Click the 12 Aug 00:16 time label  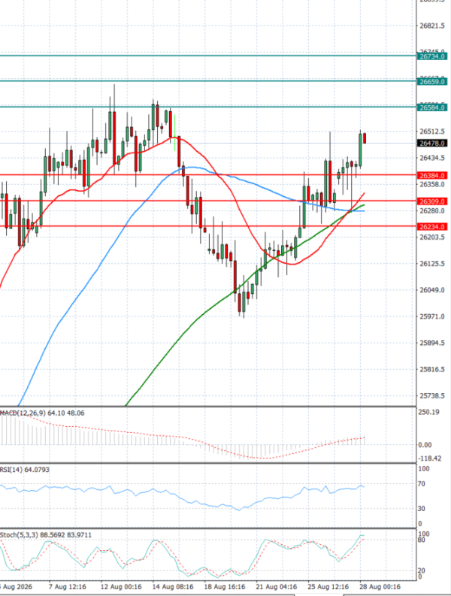[x=121, y=587]
